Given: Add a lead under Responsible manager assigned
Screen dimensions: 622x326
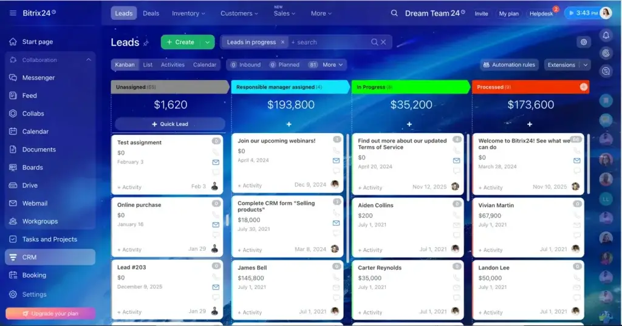Looking at the screenshot, I should (289, 124).
